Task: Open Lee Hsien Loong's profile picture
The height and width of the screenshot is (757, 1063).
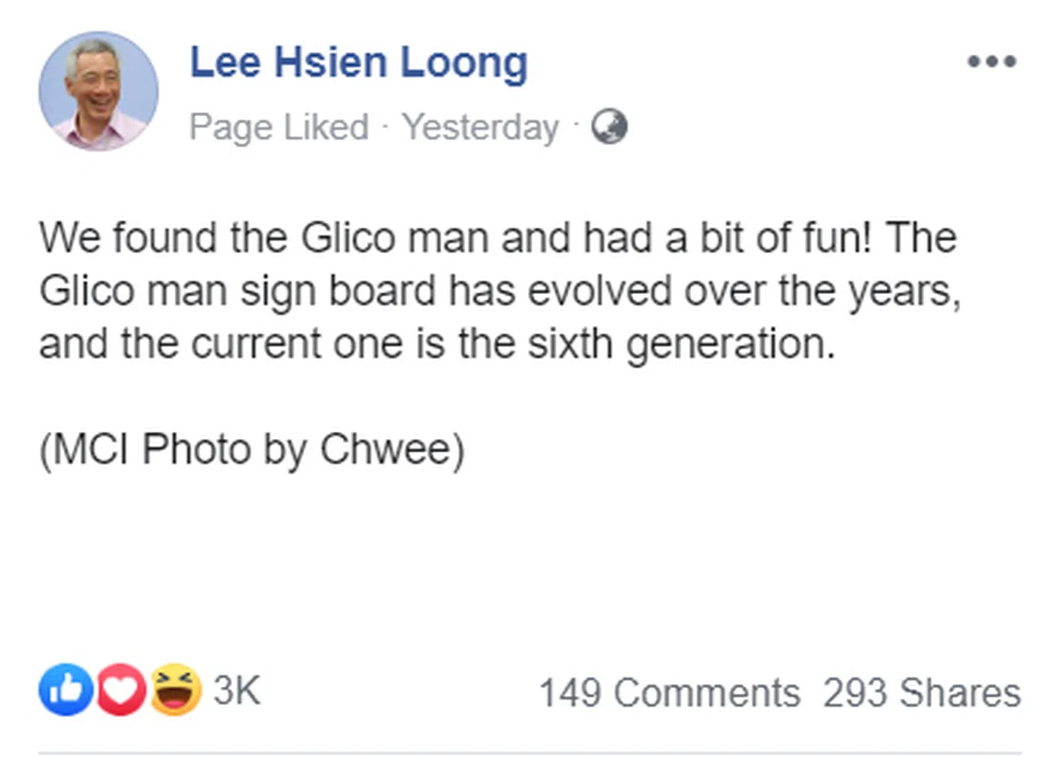Action: (98, 90)
